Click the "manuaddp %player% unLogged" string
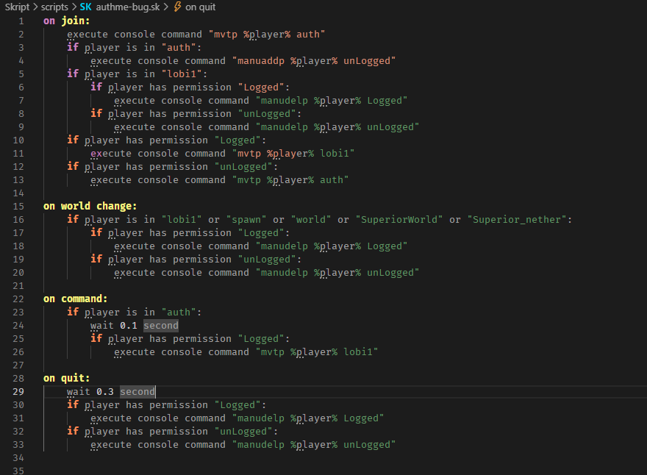The height and width of the screenshot is (475, 647). [314, 61]
